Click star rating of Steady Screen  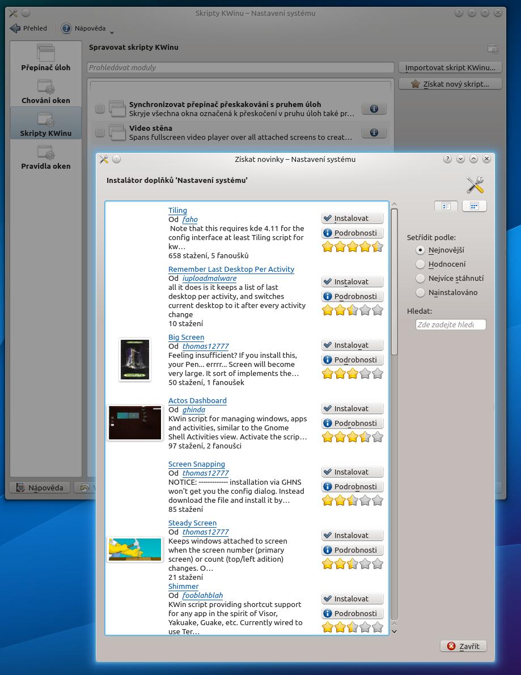[353, 564]
